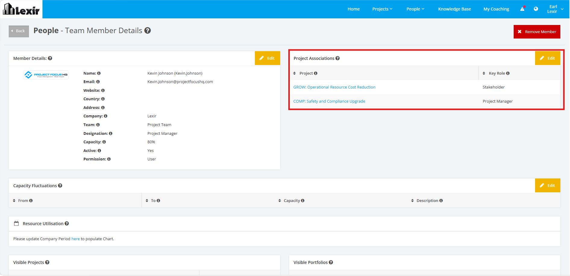Sort by Project column
The width and height of the screenshot is (570, 276).
tap(295, 73)
